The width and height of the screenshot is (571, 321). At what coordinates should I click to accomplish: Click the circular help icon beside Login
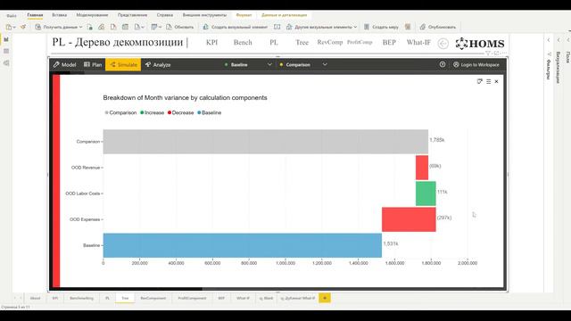(443, 64)
